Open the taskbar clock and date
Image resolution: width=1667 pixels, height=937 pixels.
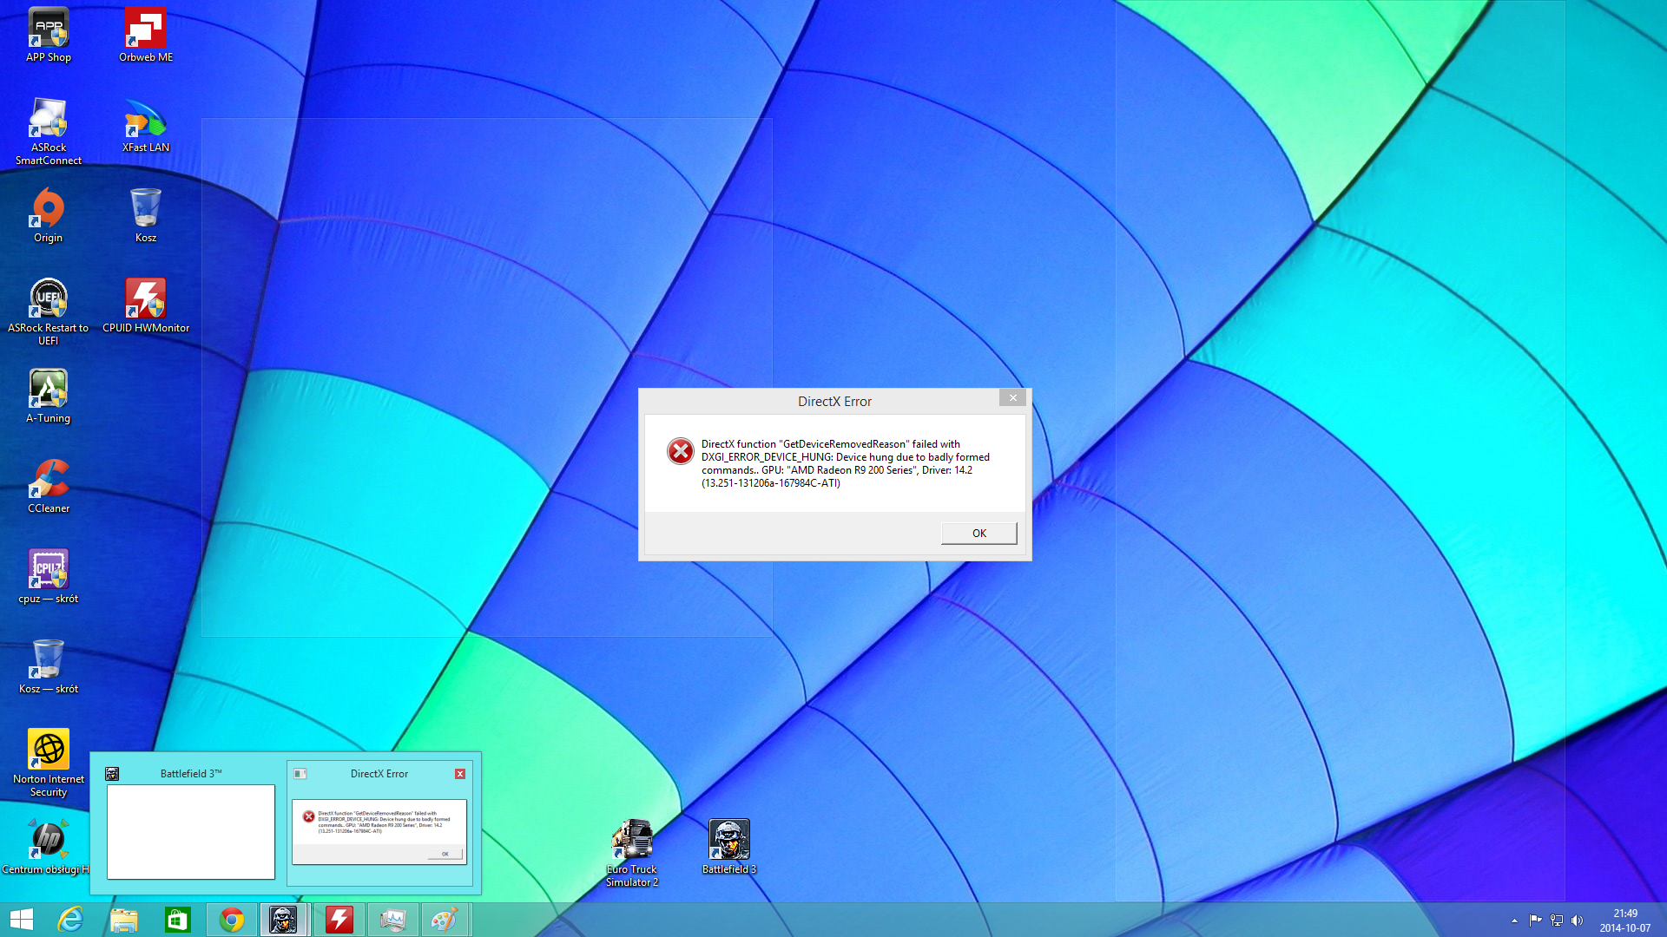click(1625, 921)
